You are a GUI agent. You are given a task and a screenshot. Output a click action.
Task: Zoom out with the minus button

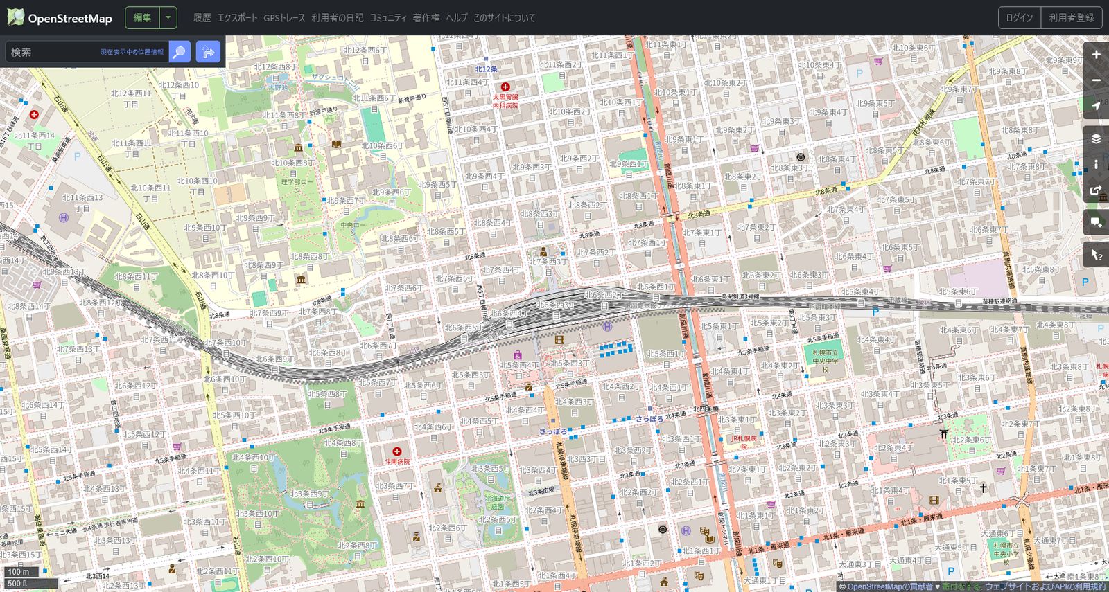(1096, 80)
